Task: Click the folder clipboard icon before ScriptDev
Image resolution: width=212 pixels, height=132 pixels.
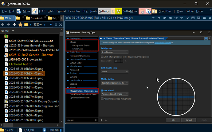Action: [154, 11]
